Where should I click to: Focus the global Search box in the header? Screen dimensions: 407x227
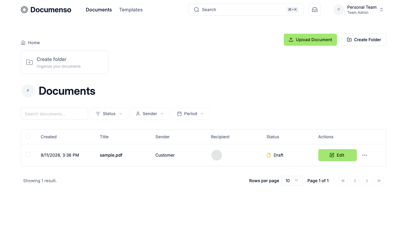(x=246, y=10)
